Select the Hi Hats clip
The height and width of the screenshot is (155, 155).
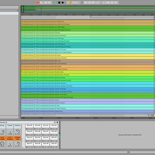[88, 106]
